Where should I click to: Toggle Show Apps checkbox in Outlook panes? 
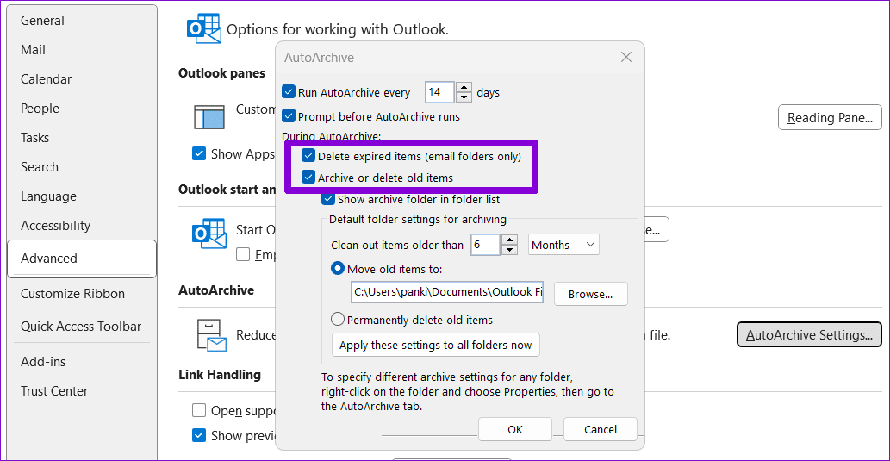tap(199, 154)
